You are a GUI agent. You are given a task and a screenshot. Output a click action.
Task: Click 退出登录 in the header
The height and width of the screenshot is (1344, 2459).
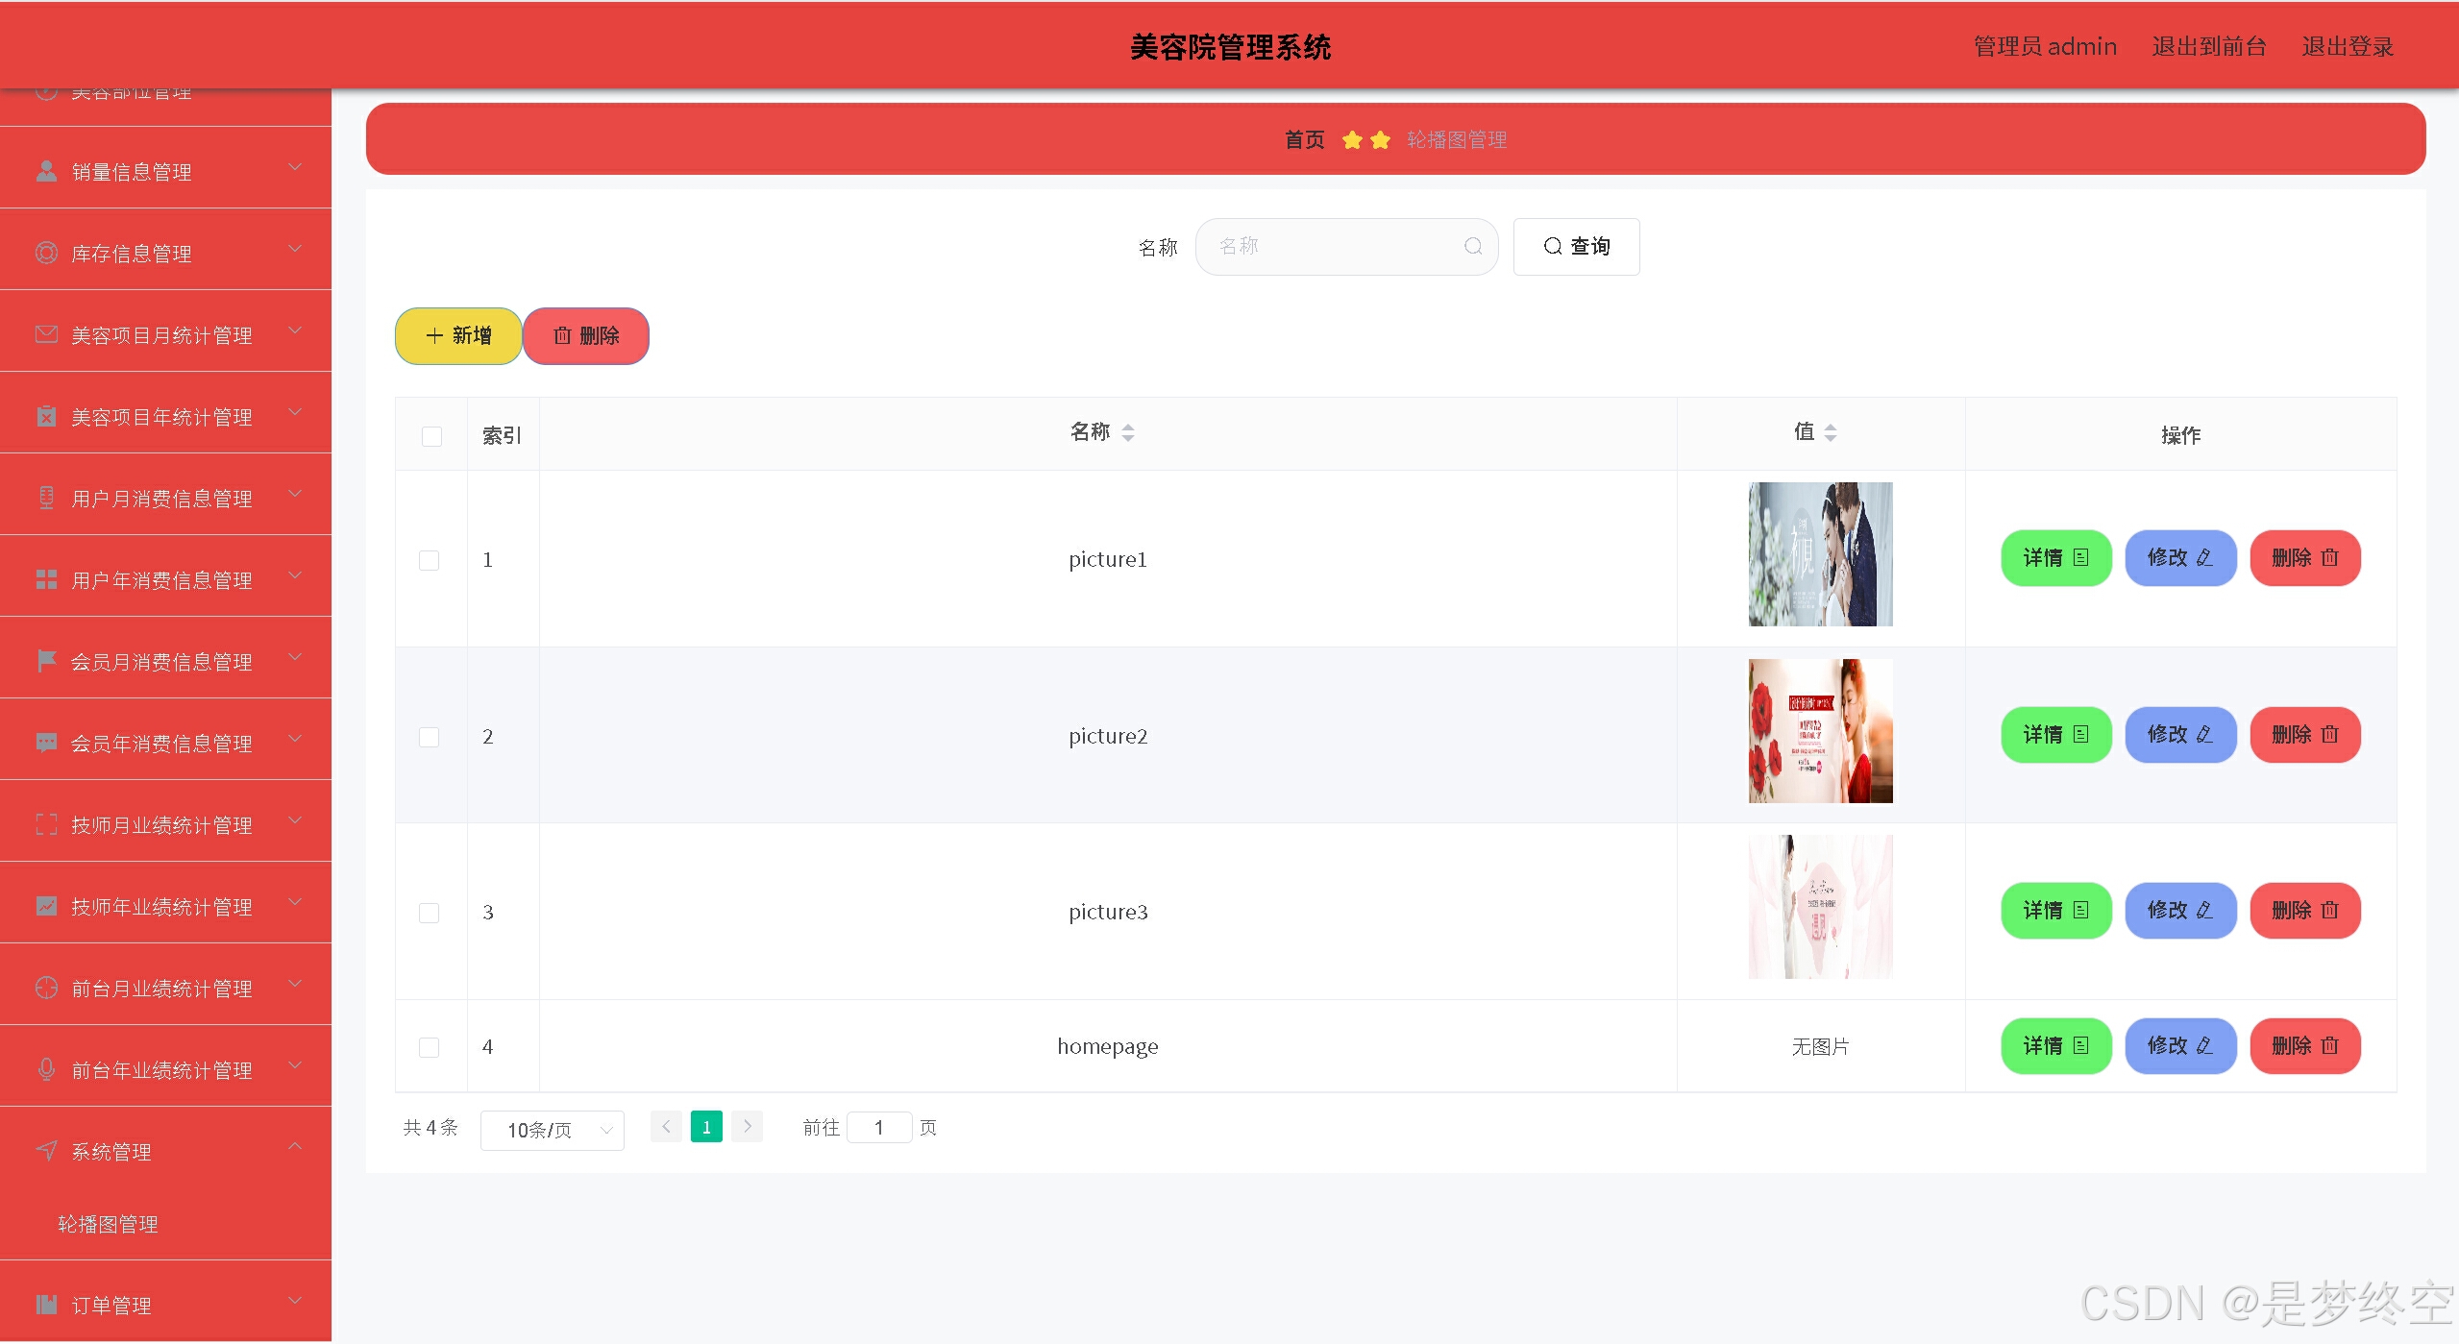2347,46
